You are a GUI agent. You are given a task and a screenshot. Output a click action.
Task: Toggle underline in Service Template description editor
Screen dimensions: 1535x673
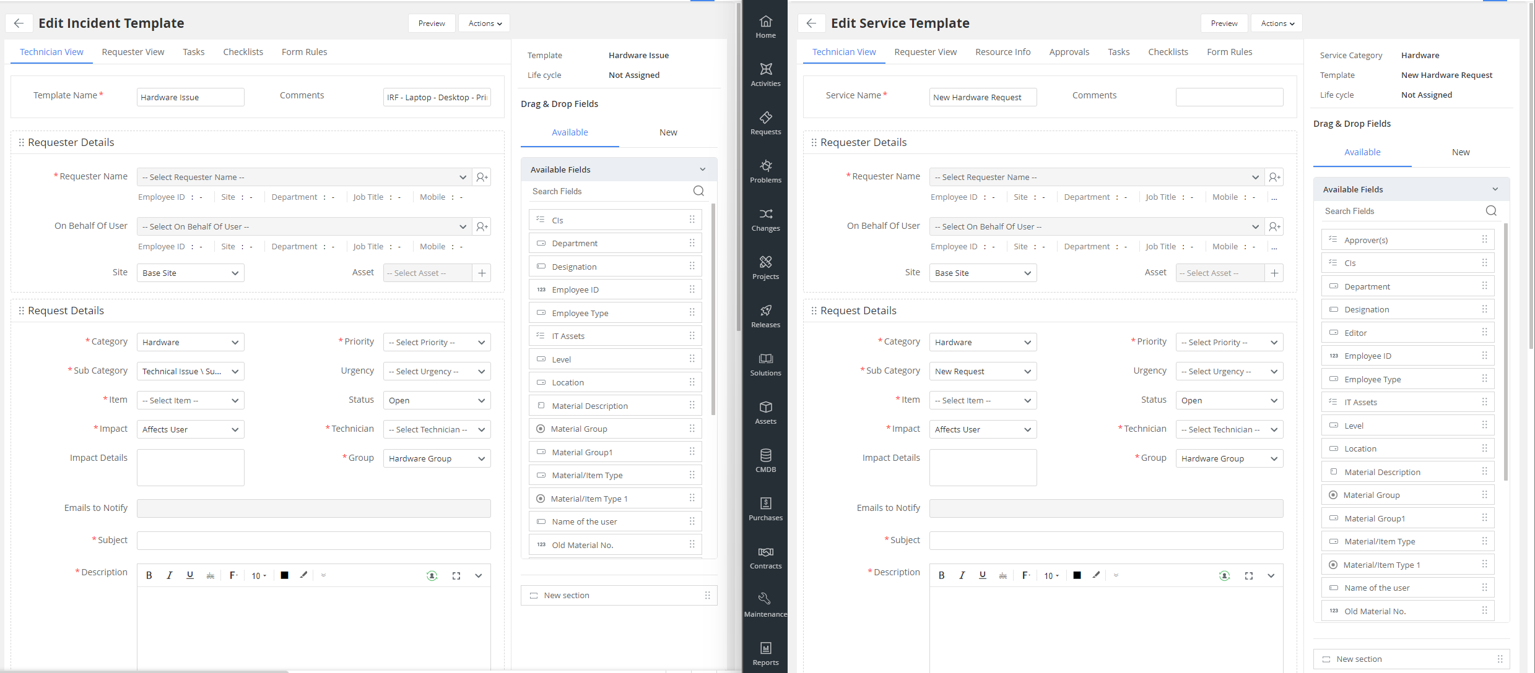[x=982, y=576]
